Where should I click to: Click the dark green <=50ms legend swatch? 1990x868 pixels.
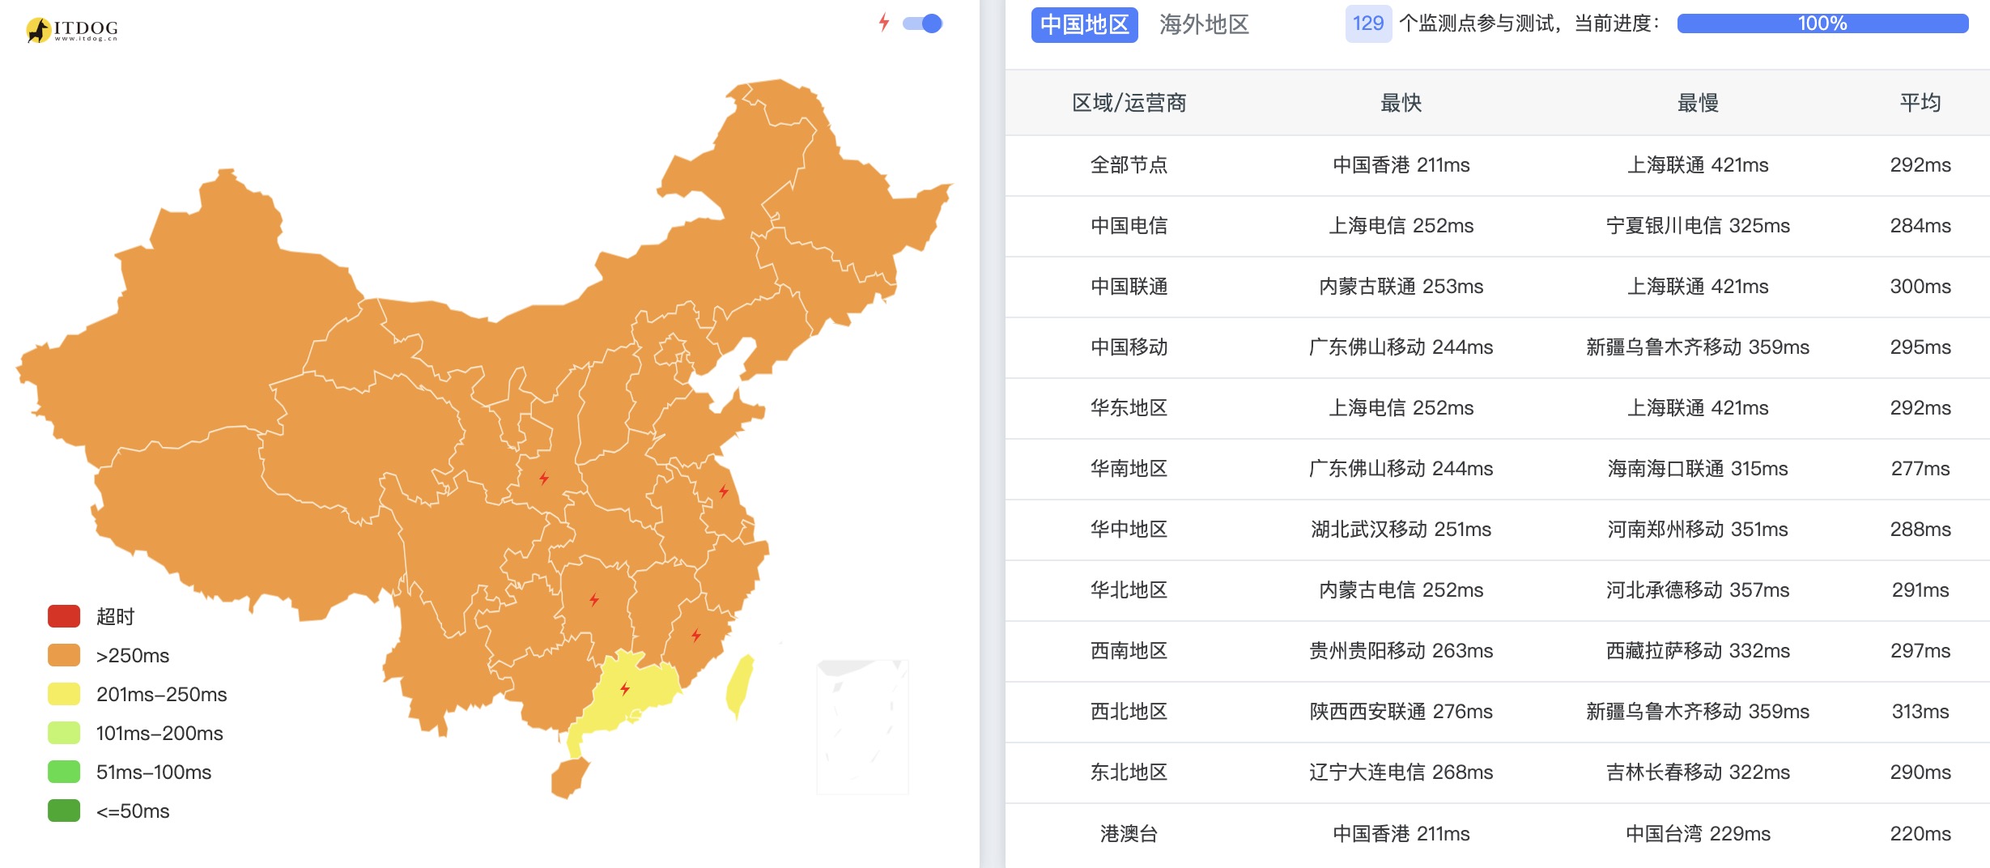pyautogui.click(x=64, y=811)
